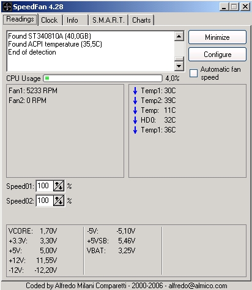Click the down arrow icon beside Temp: 11C
Screen dimensions: 252x290
[135, 110]
